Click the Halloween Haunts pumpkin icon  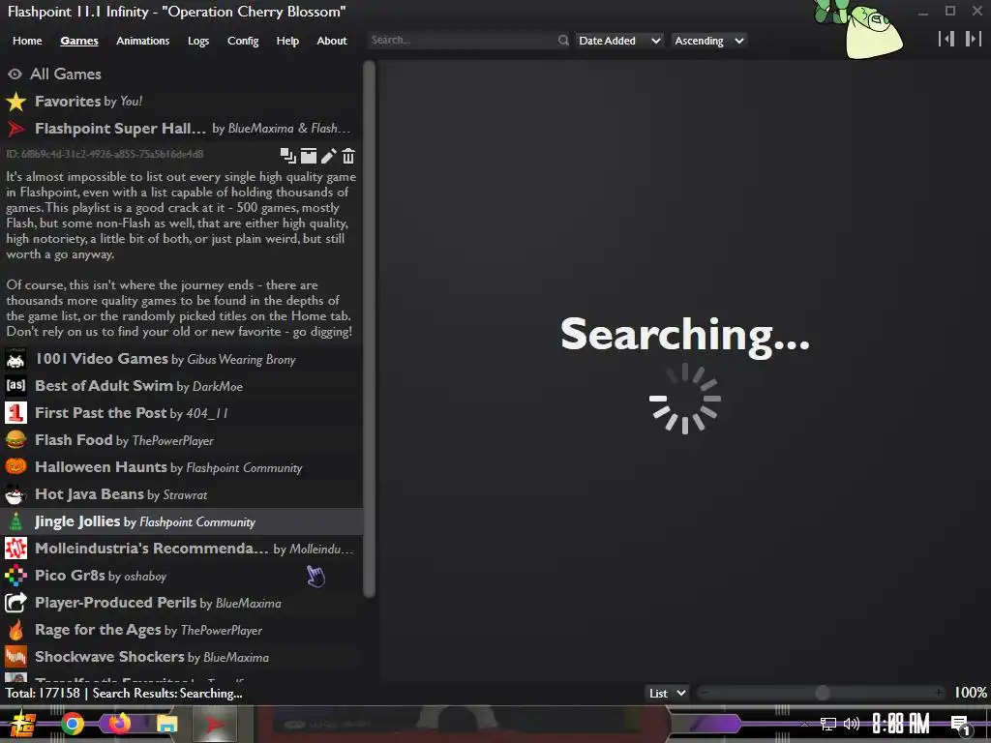[15, 467]
